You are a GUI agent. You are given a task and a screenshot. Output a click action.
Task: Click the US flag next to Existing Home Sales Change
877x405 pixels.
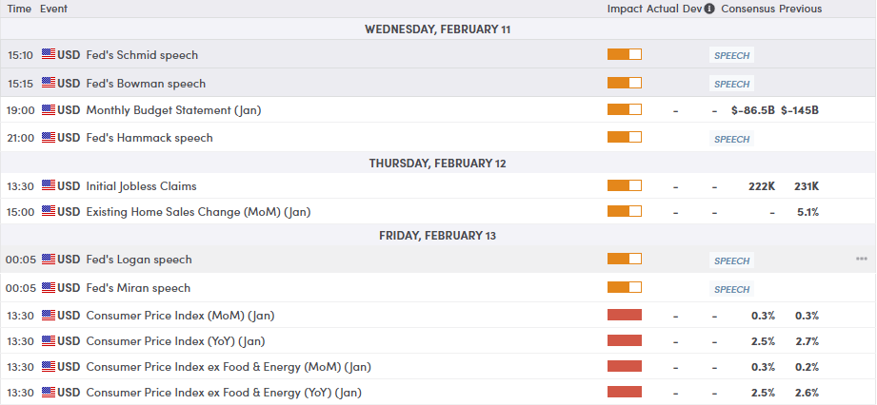pyautogui.click(x=49, y=211)
